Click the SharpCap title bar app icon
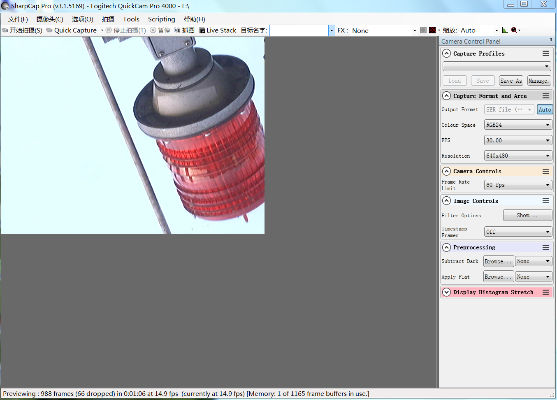Image resolution: width=557 pixels, height=400 pixels. click(5, 6)
